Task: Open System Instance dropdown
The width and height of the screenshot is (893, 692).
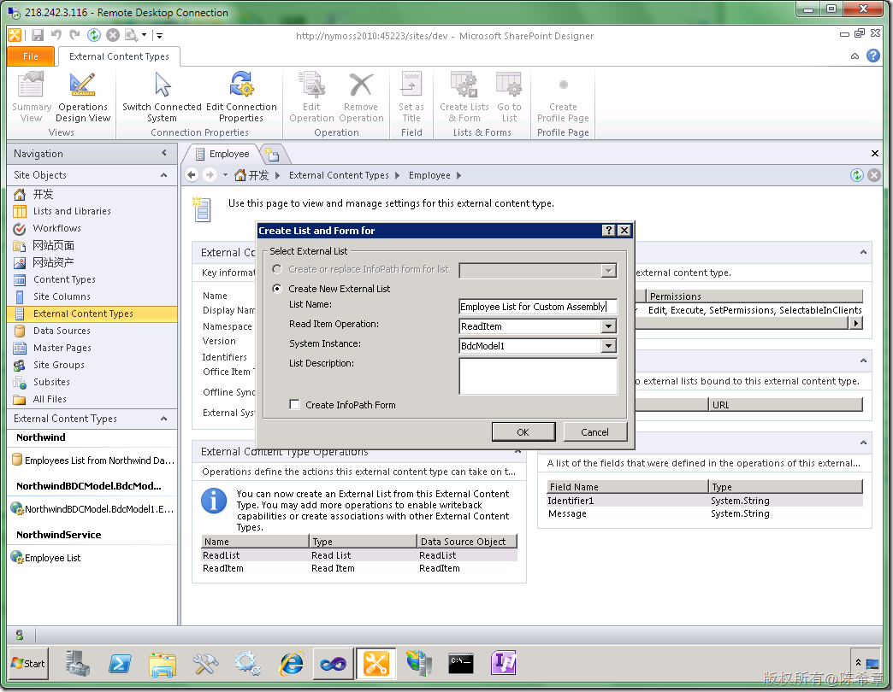Action: (608, 346)
